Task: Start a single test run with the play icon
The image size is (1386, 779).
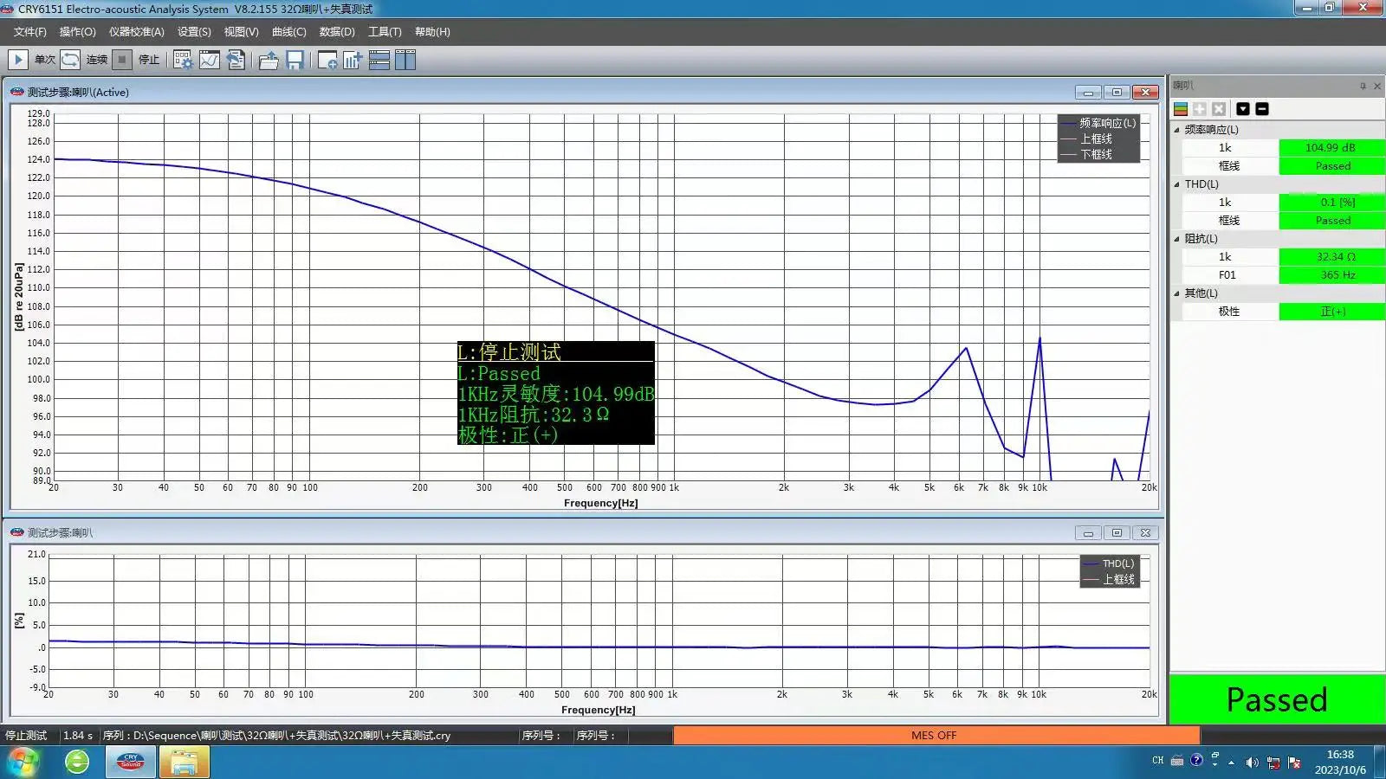Action: (x=17, y=60)
